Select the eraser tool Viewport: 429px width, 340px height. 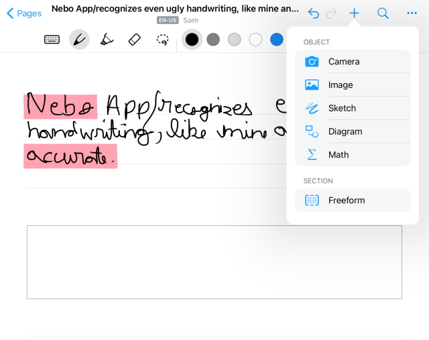click(x=134, y=40)
